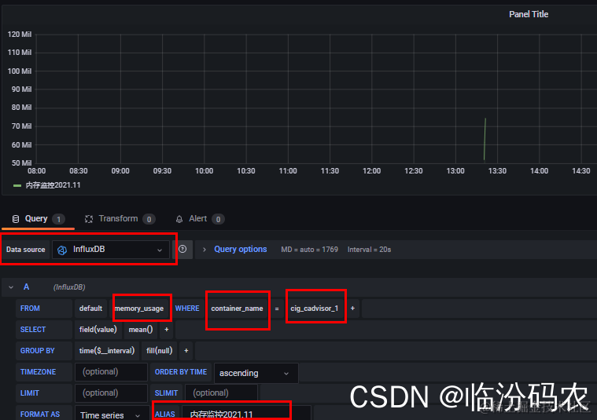Click the query name A
Image resolution: width=597 pixels, height=420 pixels.
pos(26,287)
